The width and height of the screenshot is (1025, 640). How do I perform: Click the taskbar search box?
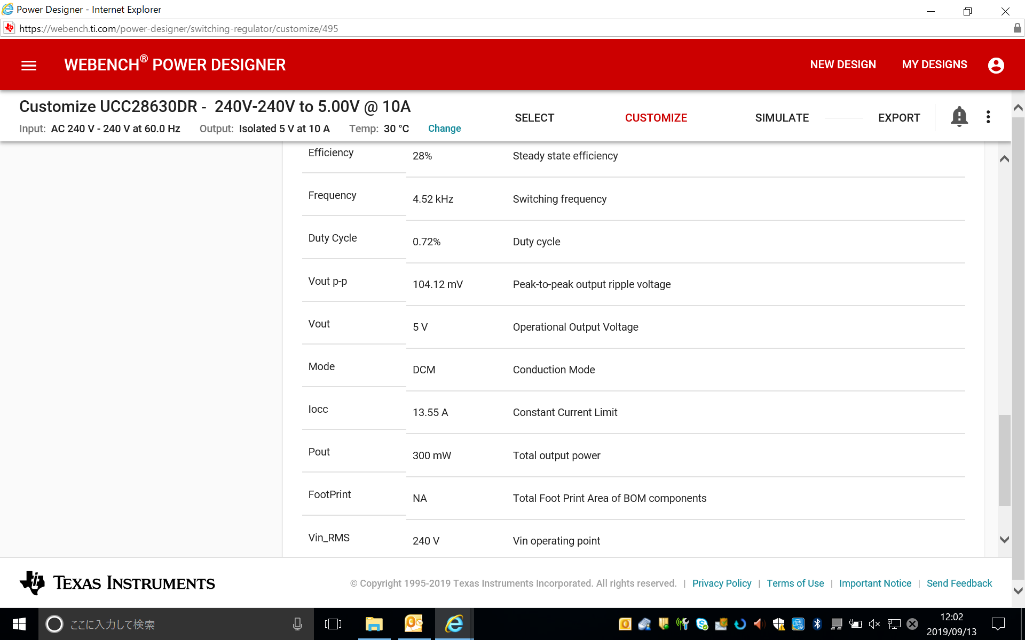click(176, 624)
